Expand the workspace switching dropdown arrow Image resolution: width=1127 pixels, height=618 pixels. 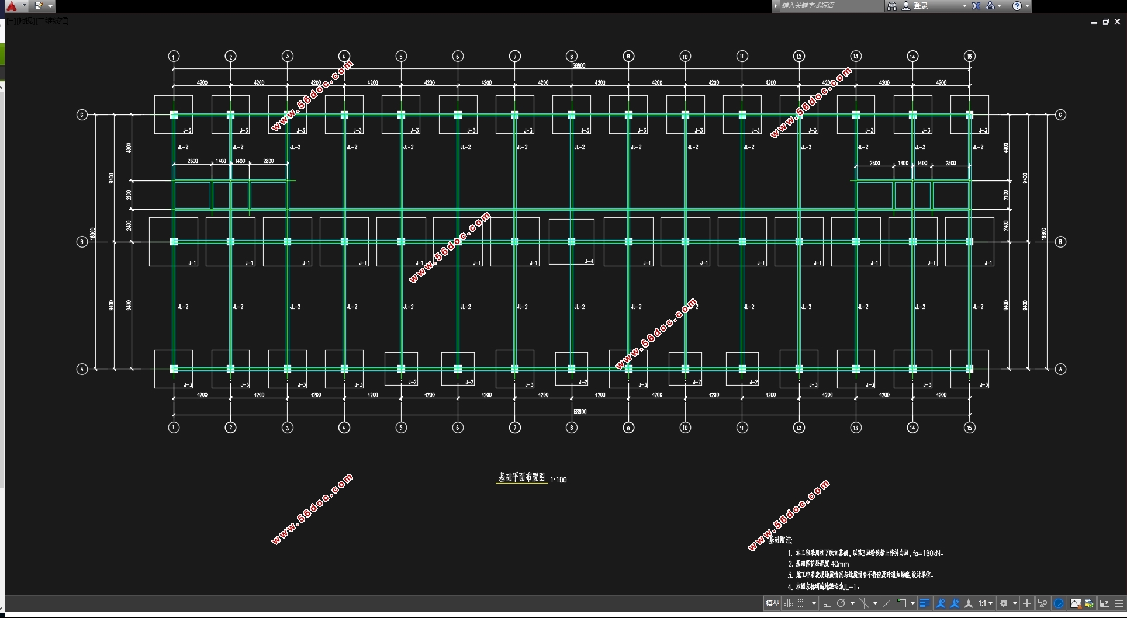click(x=1015, y=603)
